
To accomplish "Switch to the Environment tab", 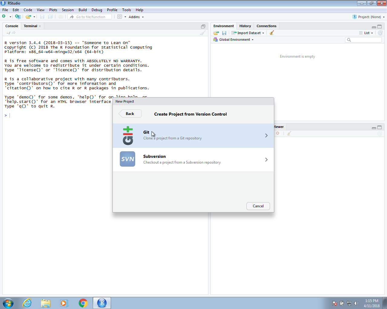I will coord(223,26).
